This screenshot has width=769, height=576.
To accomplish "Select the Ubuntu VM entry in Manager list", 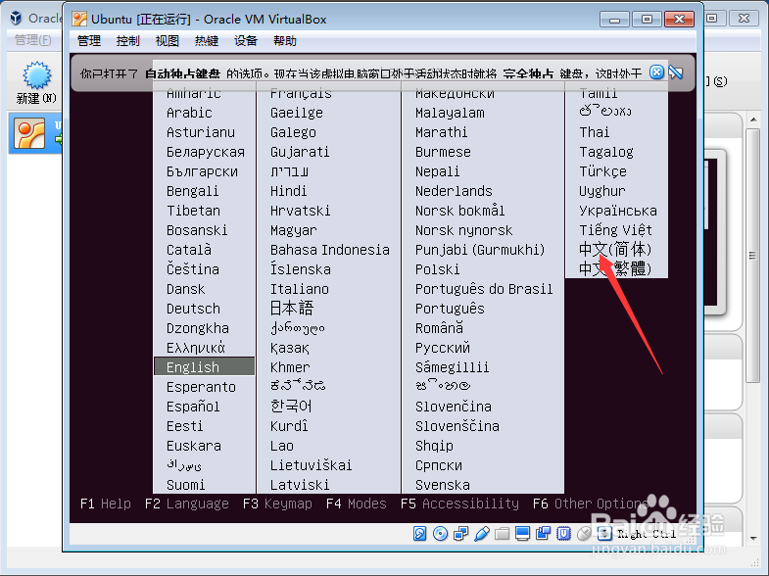I will [35, 133].
